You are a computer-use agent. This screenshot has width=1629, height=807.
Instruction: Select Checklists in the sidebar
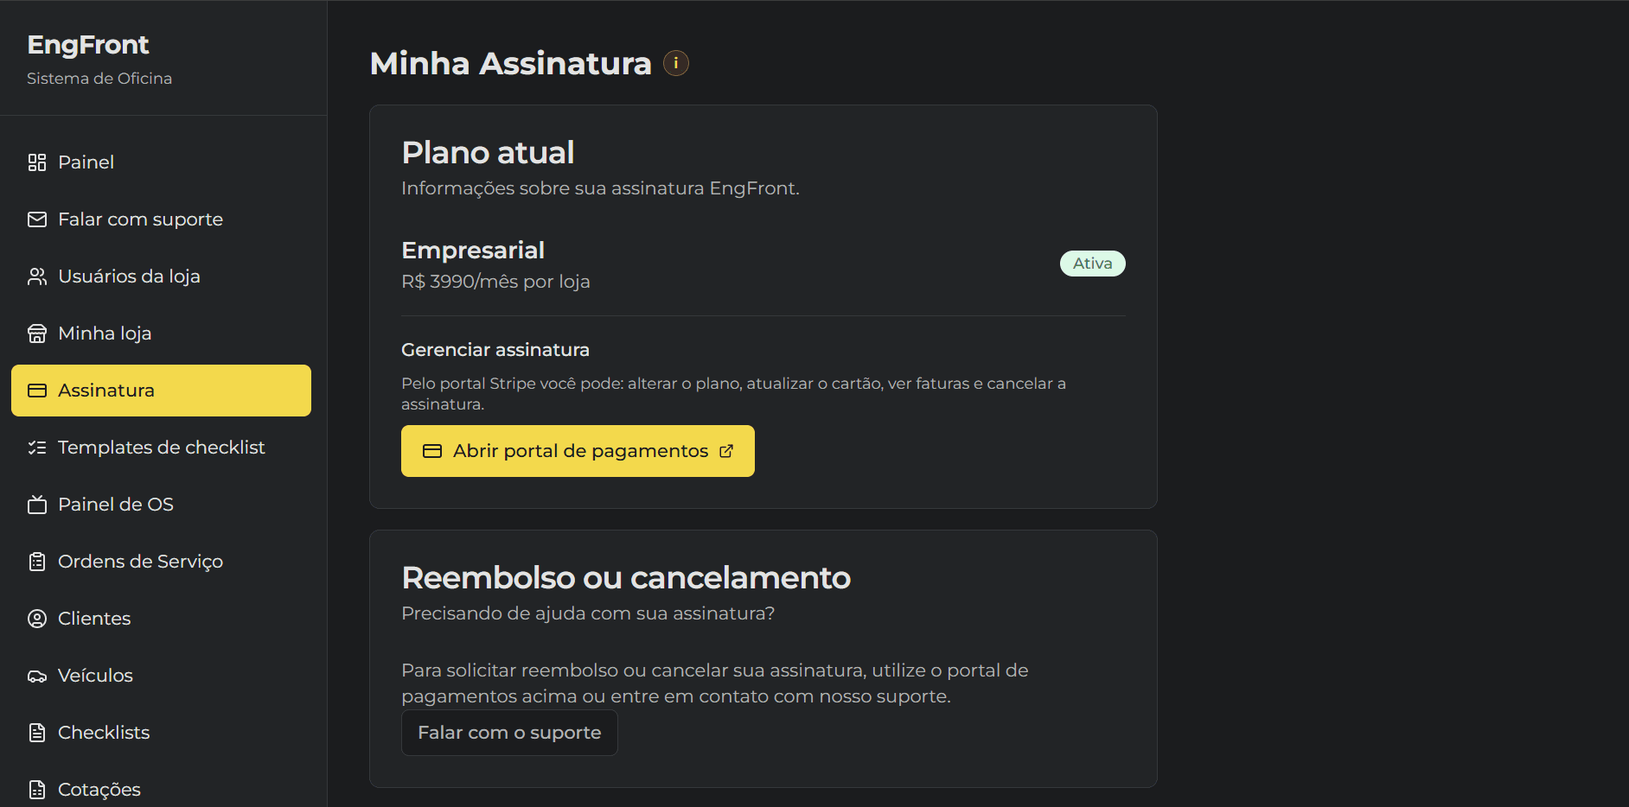pyautogui.click(x=104, y=732)
